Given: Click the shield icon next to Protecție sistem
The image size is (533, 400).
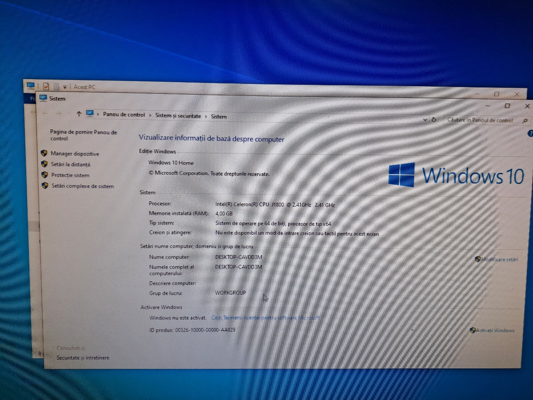Looking at the screenshot, I should click(44, 175).
